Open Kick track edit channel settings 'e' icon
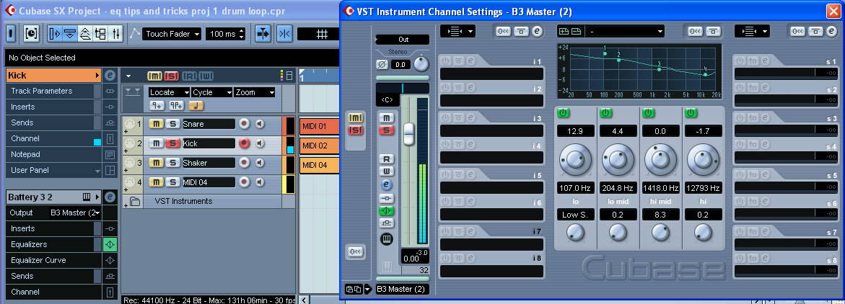 click(x=110, y=76)
